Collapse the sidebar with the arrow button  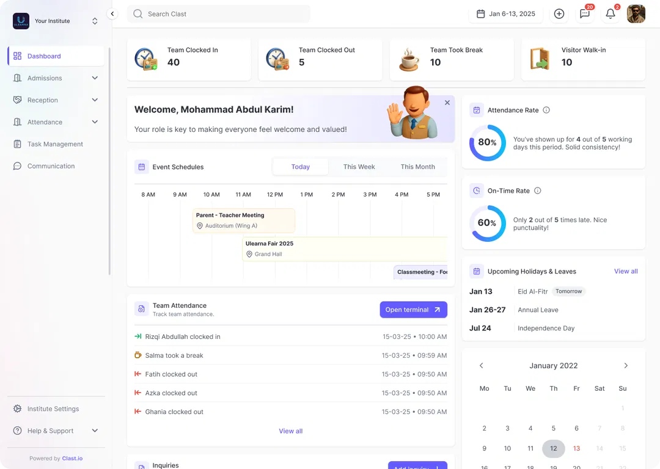(x=112, y=14)
